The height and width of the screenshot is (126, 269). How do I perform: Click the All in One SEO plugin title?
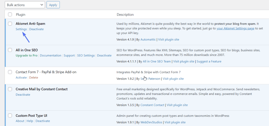pyautogui.click(x=27, y=50)
